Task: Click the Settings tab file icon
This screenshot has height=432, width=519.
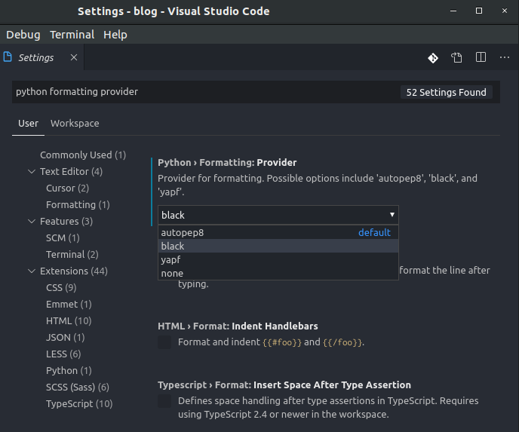Action: [8, 57]
